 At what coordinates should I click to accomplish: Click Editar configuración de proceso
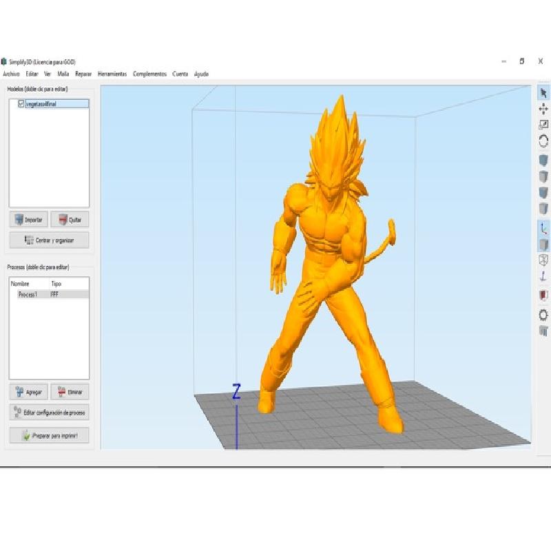(x=49, y=412)
